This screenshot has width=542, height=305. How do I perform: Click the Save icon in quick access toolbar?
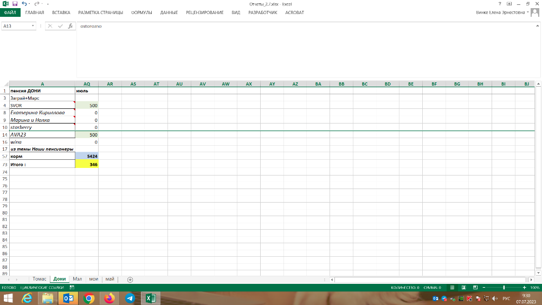click(15, 3)
